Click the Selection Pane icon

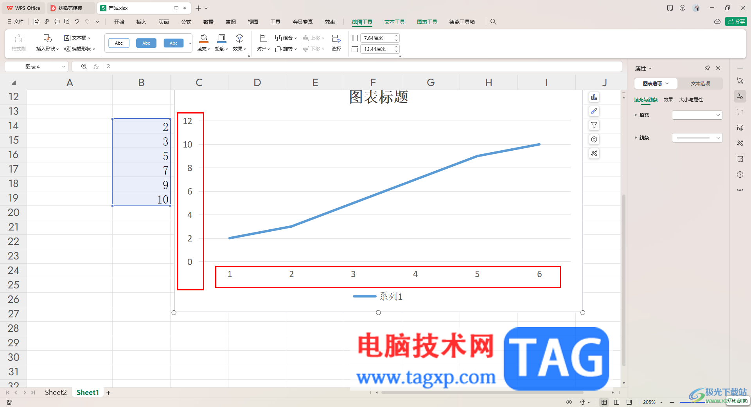336,38
